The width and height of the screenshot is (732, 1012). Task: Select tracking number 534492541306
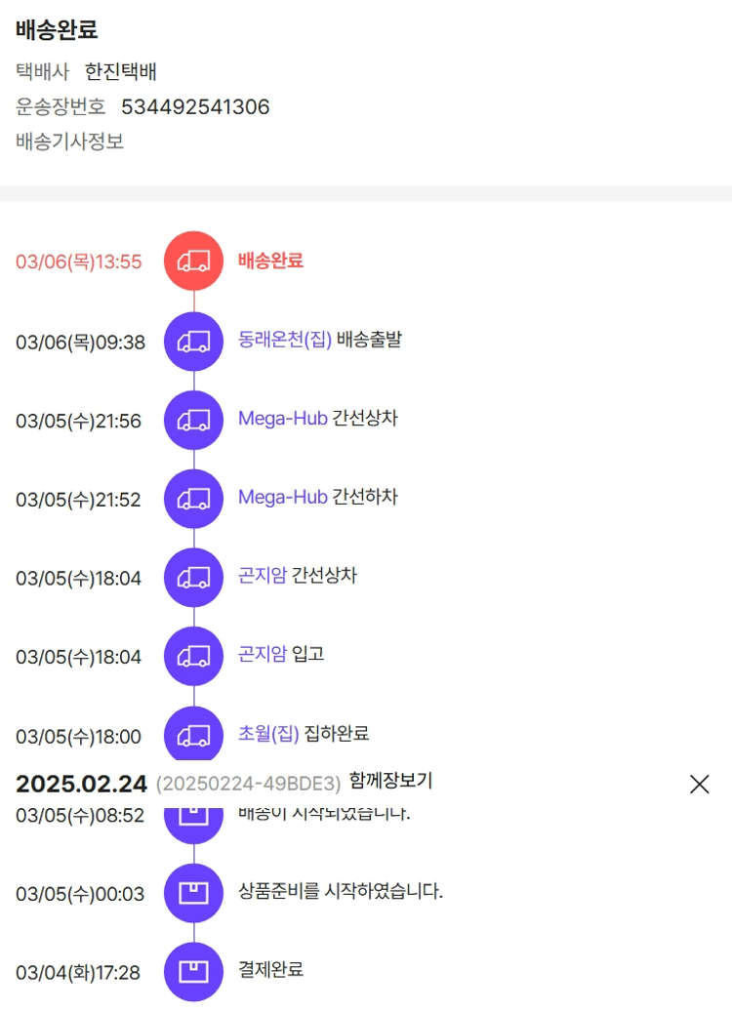[195, 107]
